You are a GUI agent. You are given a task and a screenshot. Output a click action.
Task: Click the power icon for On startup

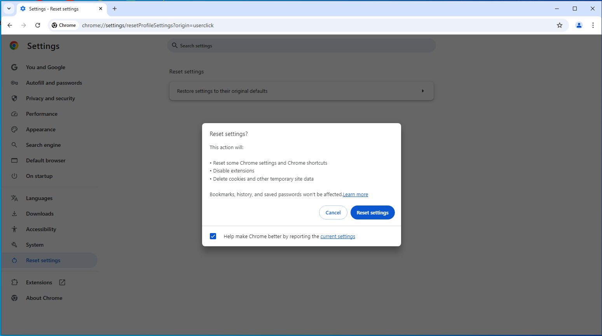click(x=14, y=176)
